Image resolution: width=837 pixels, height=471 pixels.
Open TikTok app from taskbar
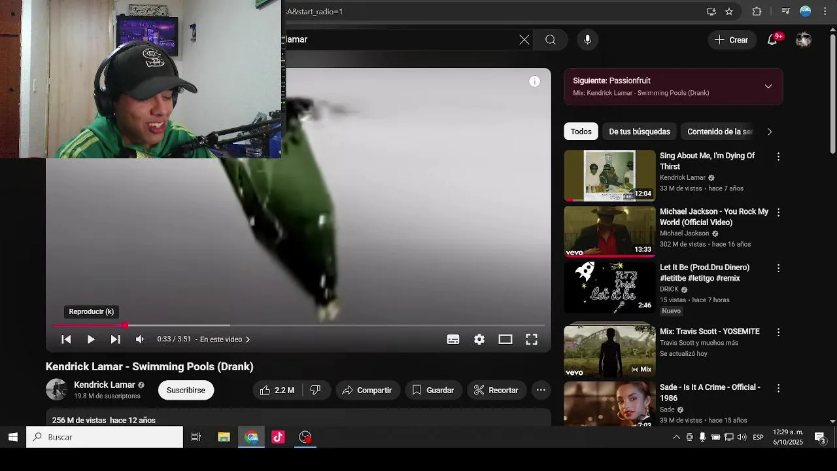tap(279, 437)
